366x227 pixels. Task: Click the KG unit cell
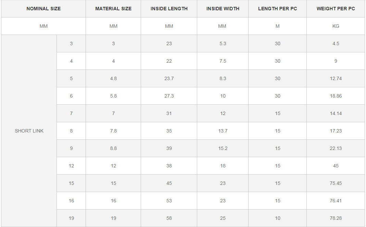point(336,26)
